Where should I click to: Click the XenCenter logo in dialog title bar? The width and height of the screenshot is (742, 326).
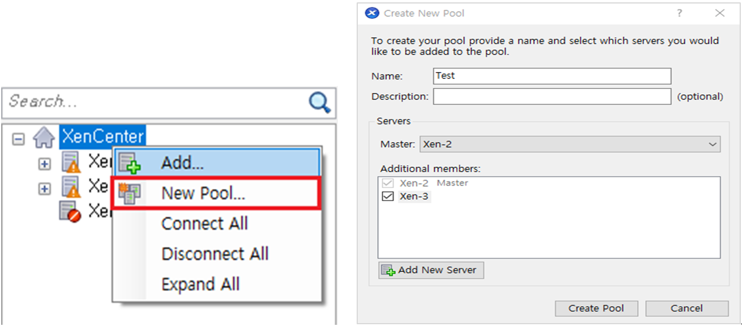point(371,13)
